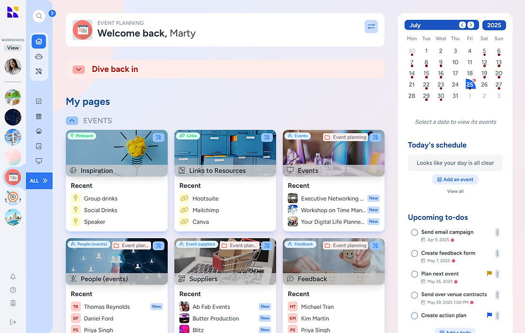Mark Send over venue contracts as done
The width and height of the screenshot is (525, 333).
click(414, 295)
